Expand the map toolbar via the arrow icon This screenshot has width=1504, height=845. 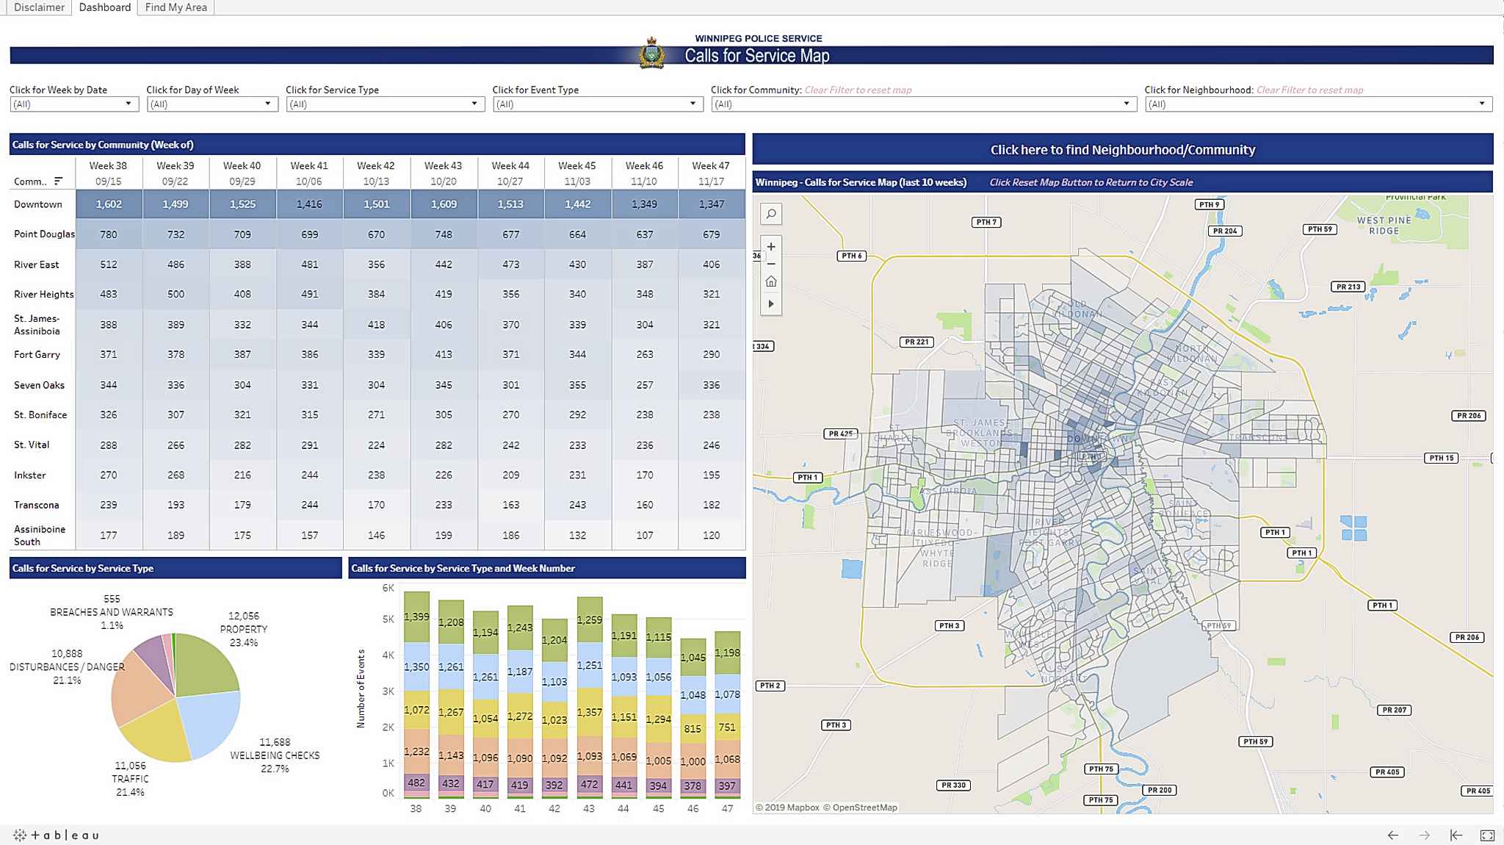(772, 302)
